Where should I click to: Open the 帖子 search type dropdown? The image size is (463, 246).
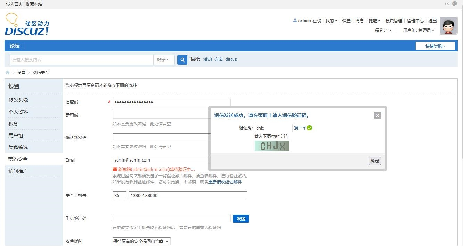pos(163,60)
